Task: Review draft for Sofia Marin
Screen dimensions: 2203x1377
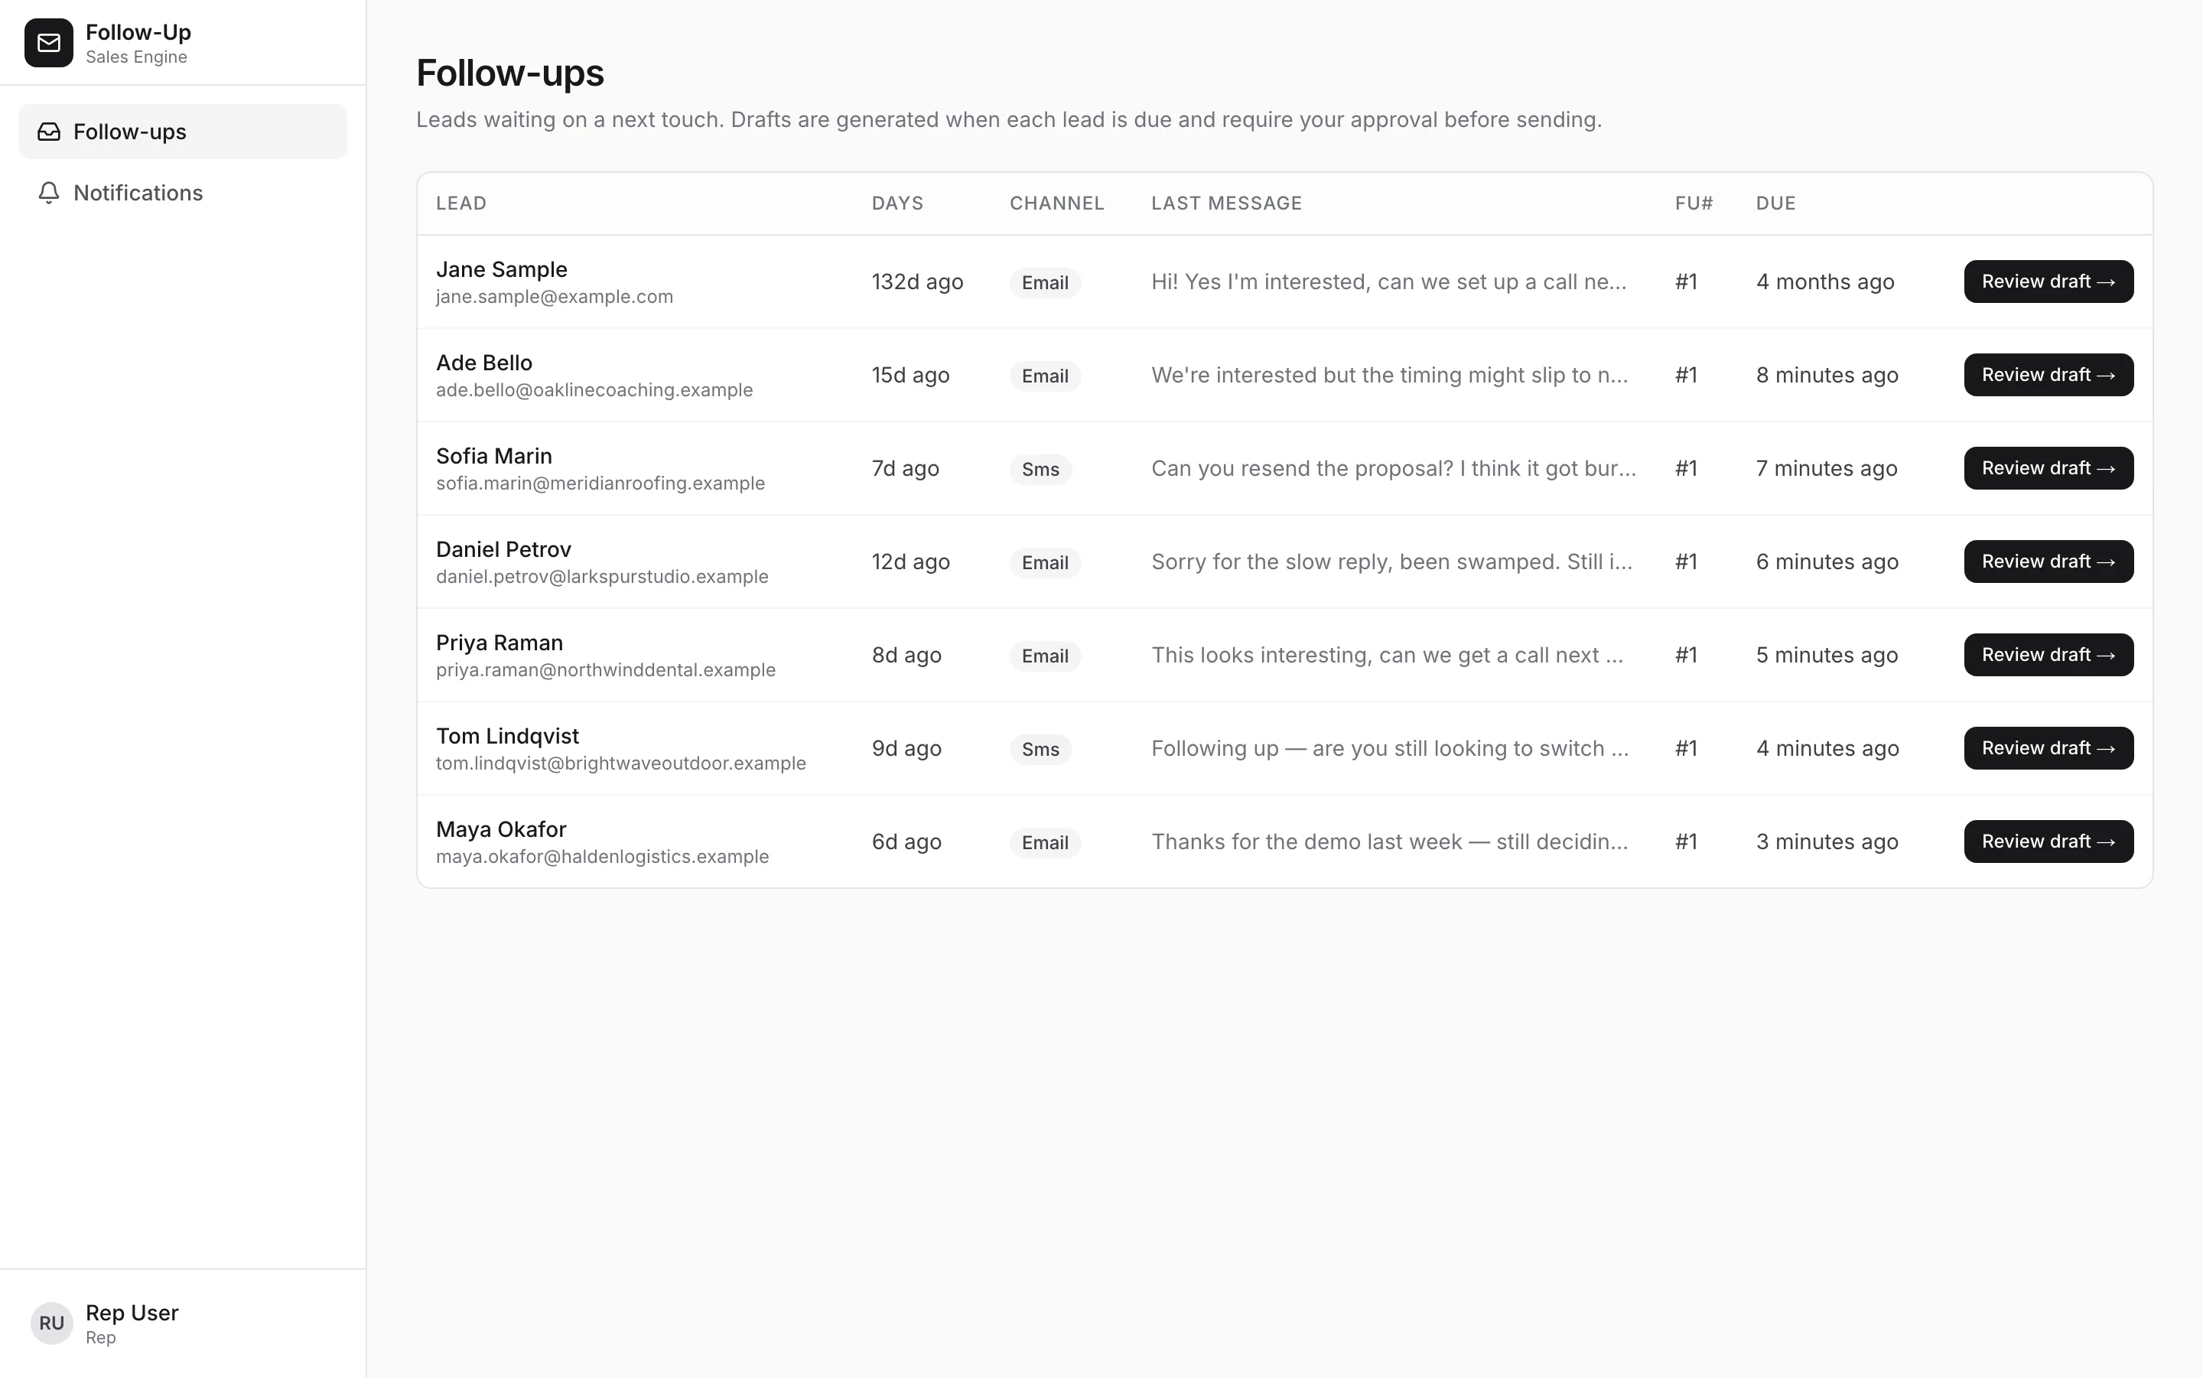Action: pos(2048,468)
